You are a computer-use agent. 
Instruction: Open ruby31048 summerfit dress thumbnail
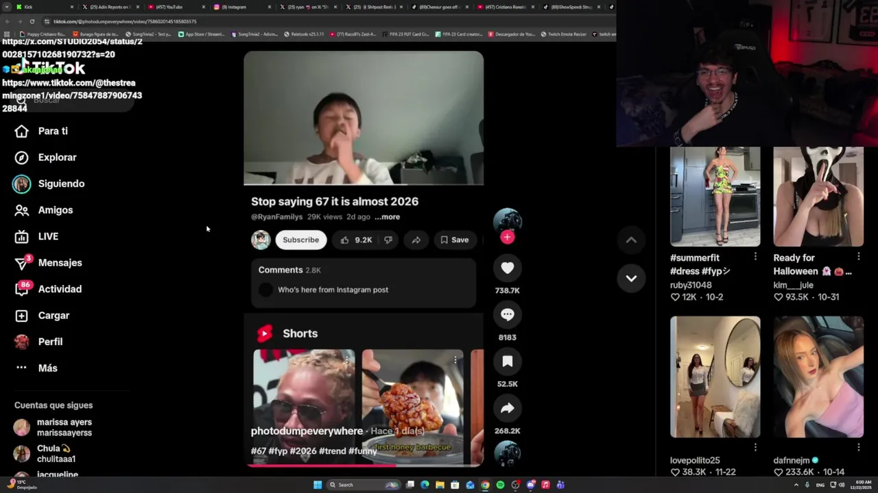715,197
